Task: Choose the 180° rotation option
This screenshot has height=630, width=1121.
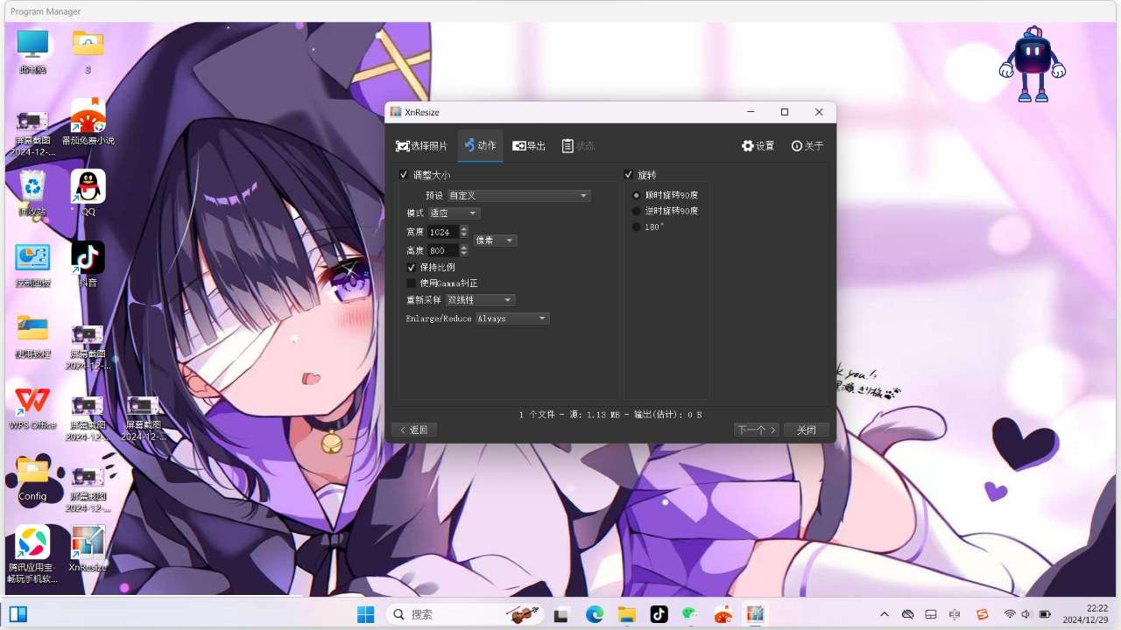Action: pyautogui.click(x=637, y=227)
